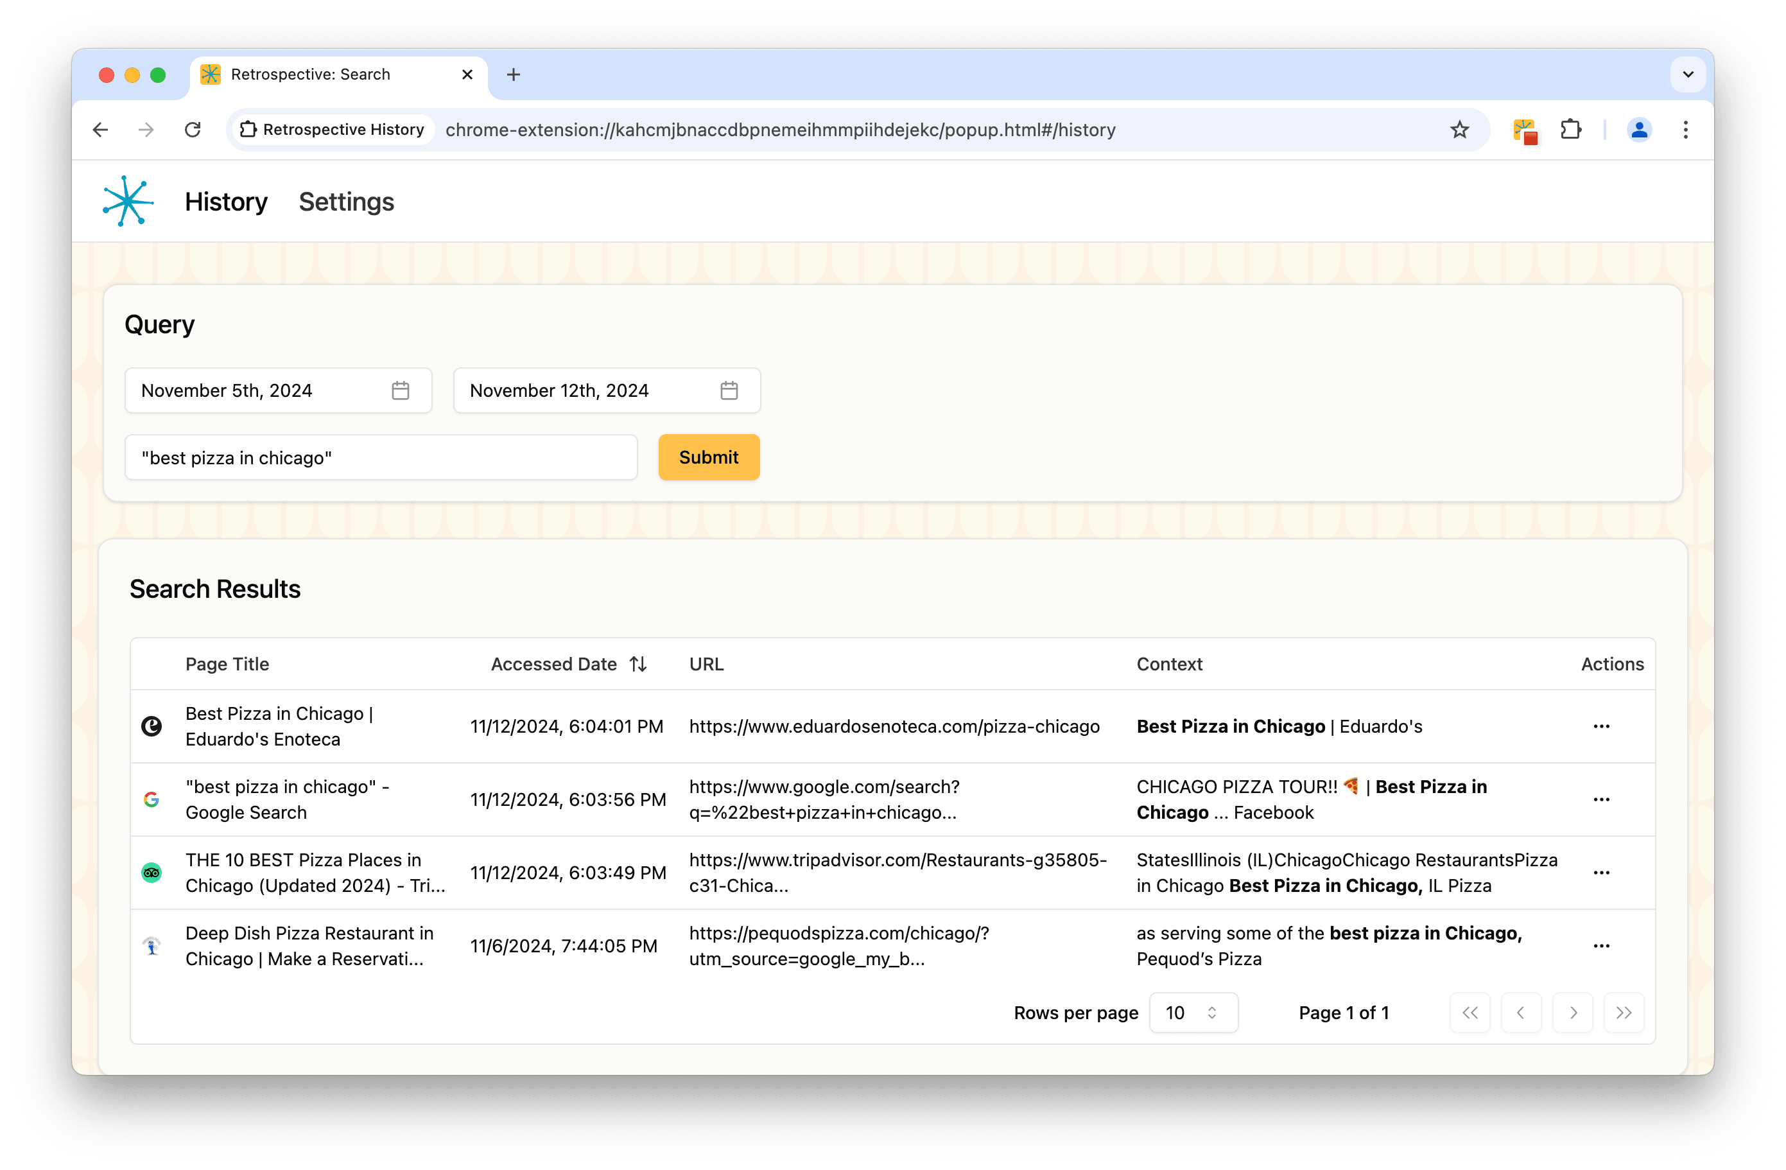Click the search query input field
Image resolution: width=1786 pixels, height=1170 pixels.
(x=381, y=458)
